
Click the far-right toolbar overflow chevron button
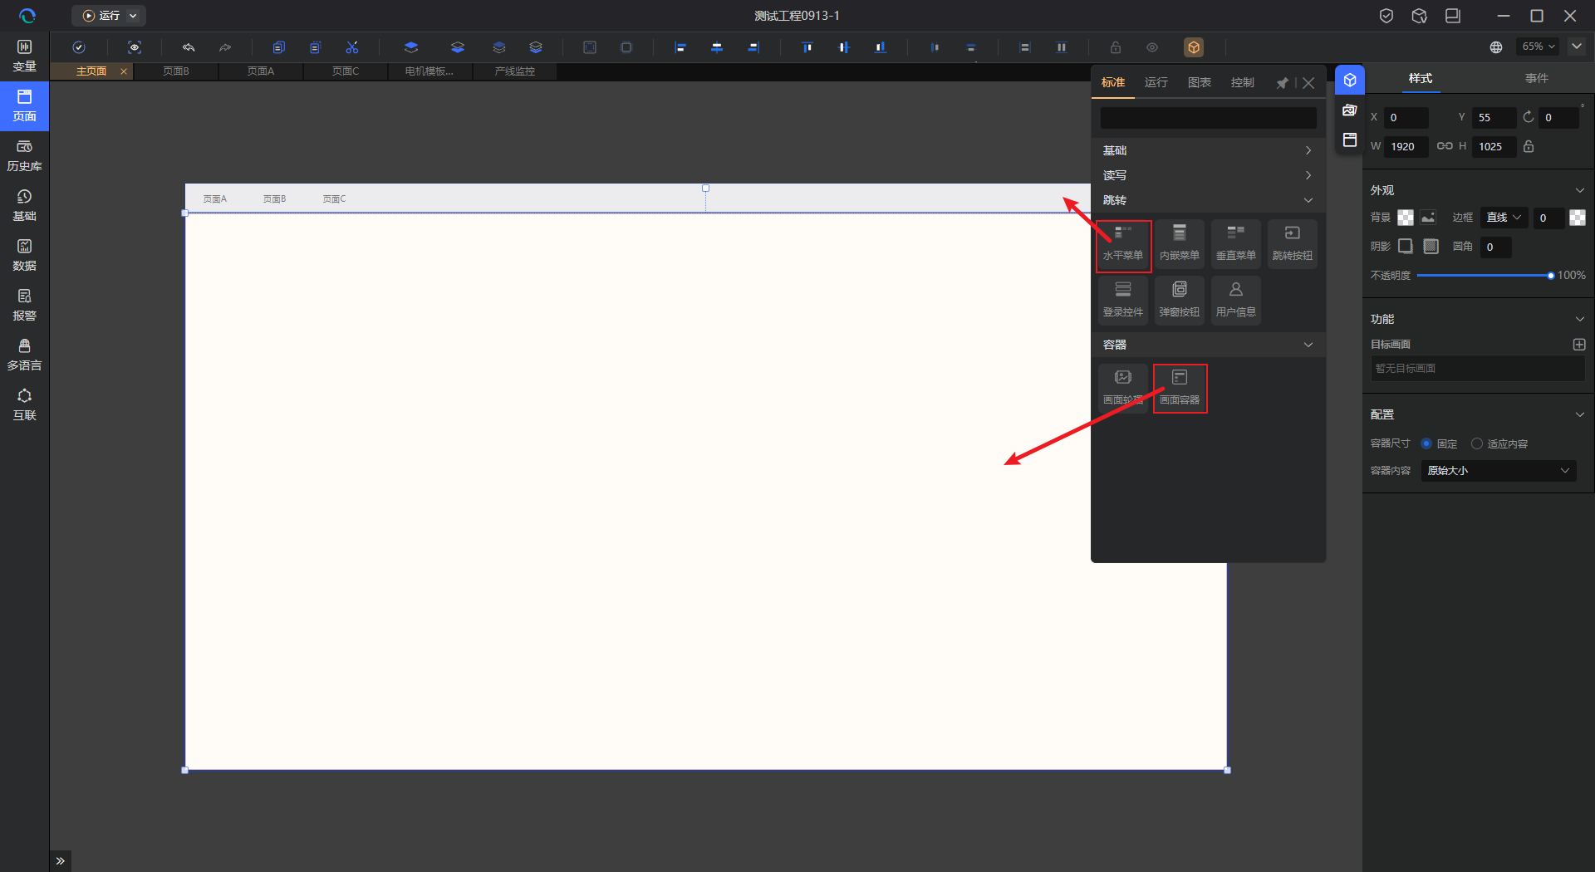tap(1577, 47)
